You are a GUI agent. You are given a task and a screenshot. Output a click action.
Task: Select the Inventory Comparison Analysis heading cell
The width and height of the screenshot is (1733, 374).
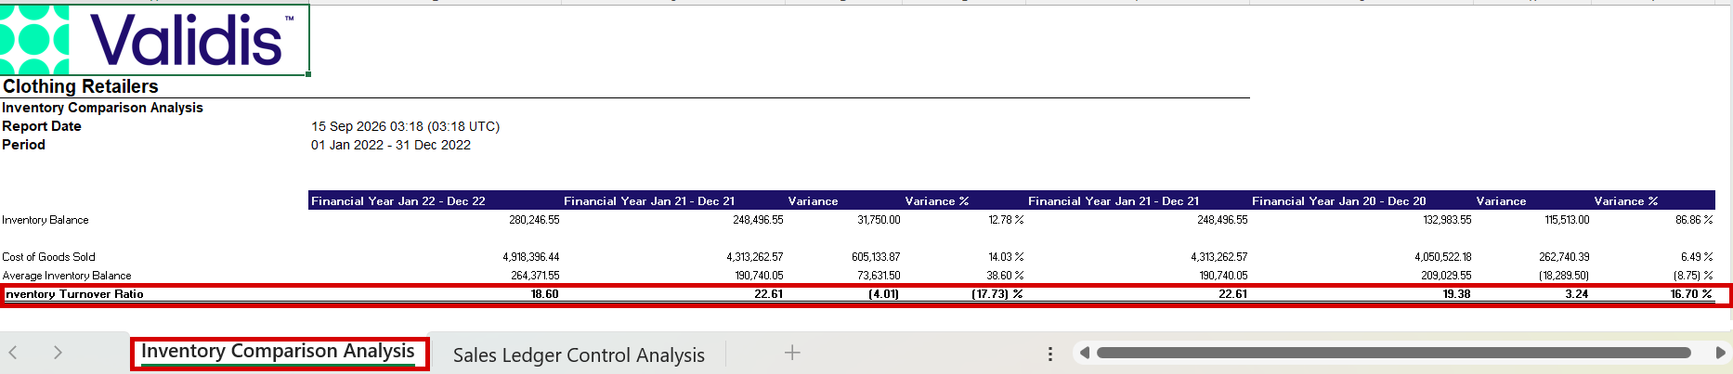(102, 108)
